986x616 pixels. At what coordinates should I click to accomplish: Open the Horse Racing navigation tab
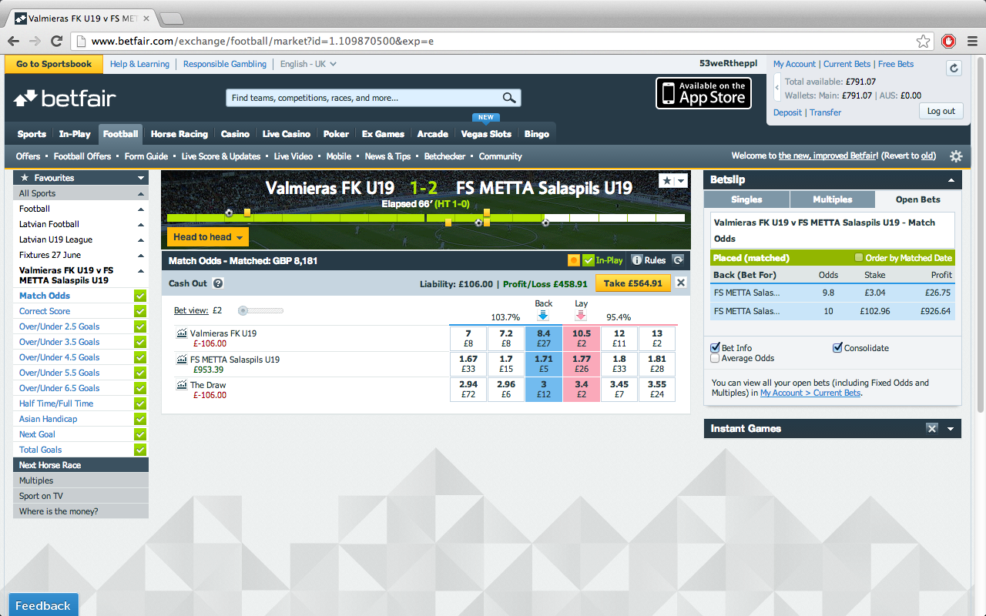pyautogui.click(x=179, y=134)
